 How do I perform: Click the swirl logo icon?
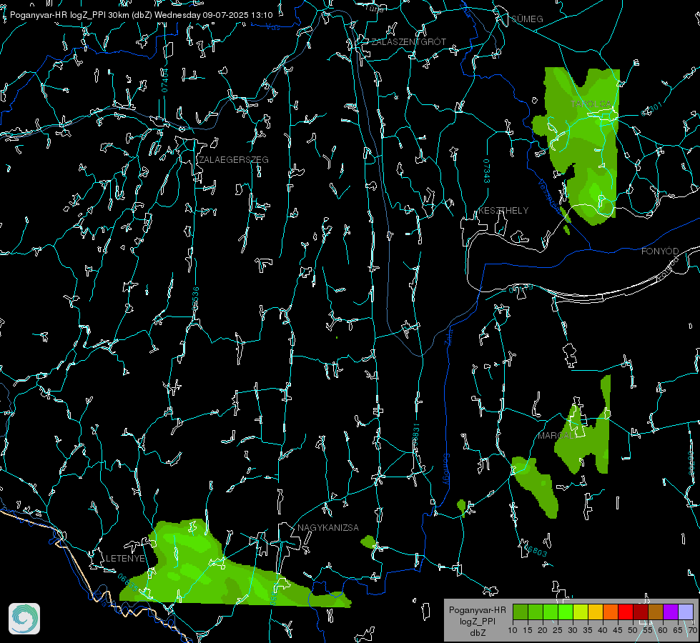pos(24,619)
